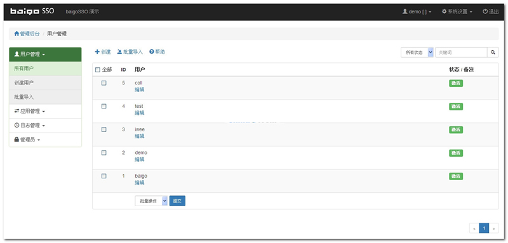Click the batch import icon in the toolbar
This screenshot has width=508, height=243.
click(x=119, y=52)
